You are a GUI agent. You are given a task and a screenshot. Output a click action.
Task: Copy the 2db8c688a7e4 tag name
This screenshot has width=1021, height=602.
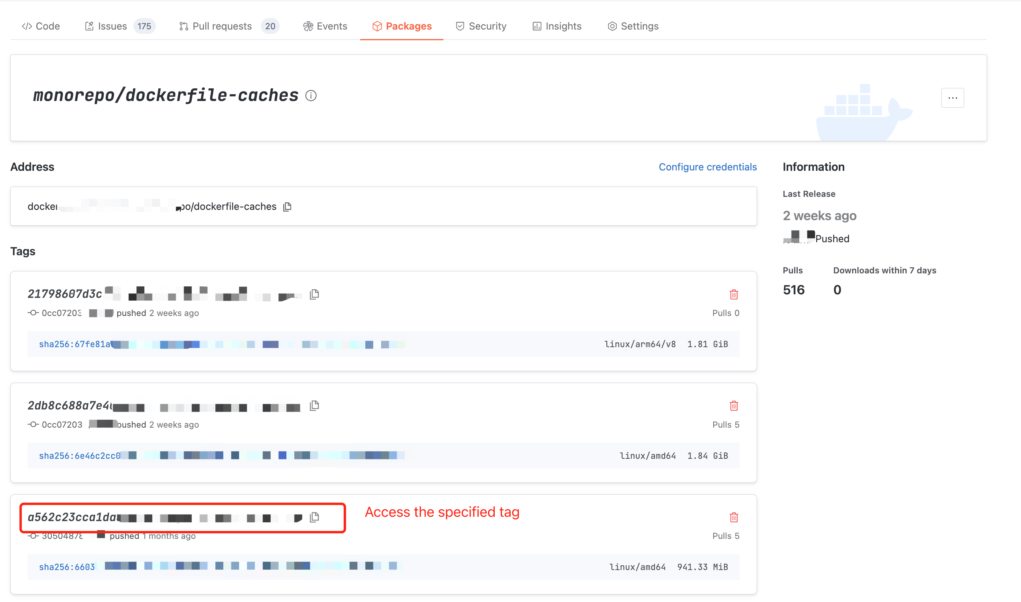pos(314,406)
